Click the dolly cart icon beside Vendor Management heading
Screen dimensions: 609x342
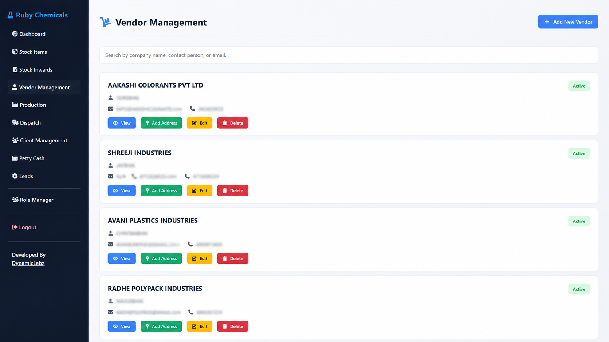(x=105, y=22)
